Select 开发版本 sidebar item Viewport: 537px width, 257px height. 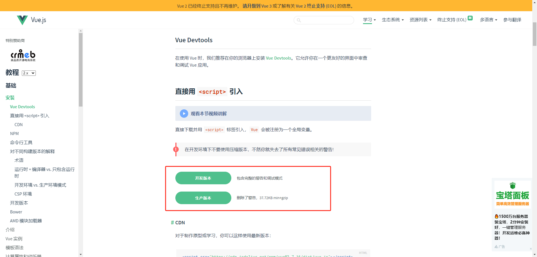19,203
